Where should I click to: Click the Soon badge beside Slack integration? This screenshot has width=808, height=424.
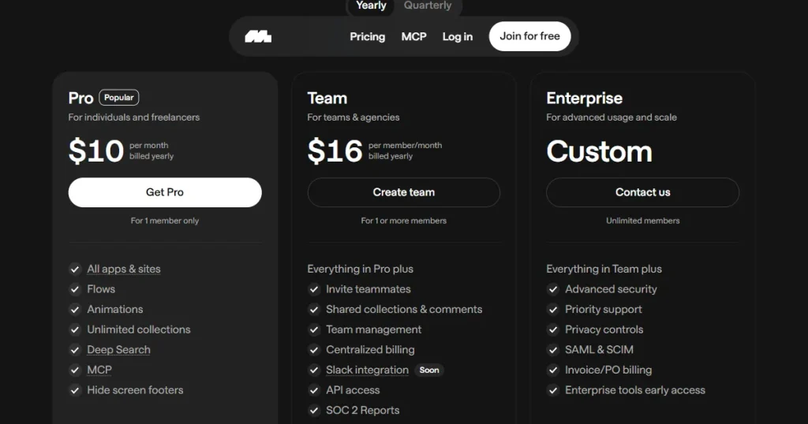[x=429, y=370]
